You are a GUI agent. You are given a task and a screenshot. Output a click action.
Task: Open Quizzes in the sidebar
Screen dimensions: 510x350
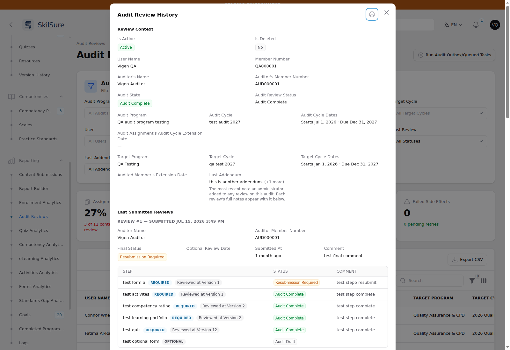tap(27, 47)
